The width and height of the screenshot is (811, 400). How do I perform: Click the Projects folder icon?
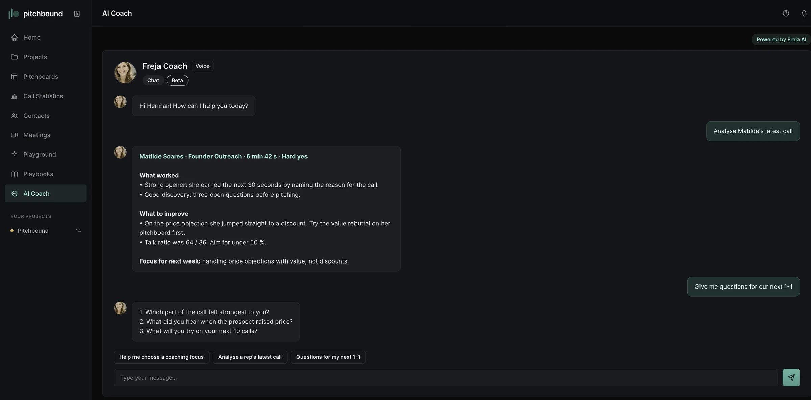[x=14, y=57]
